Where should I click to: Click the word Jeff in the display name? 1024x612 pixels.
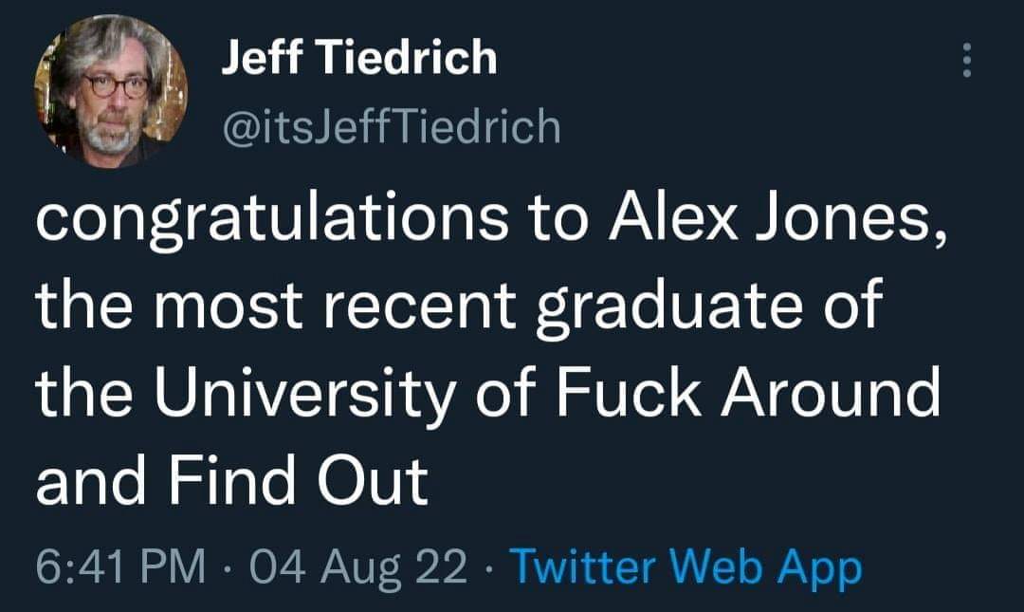click(260, 59)
